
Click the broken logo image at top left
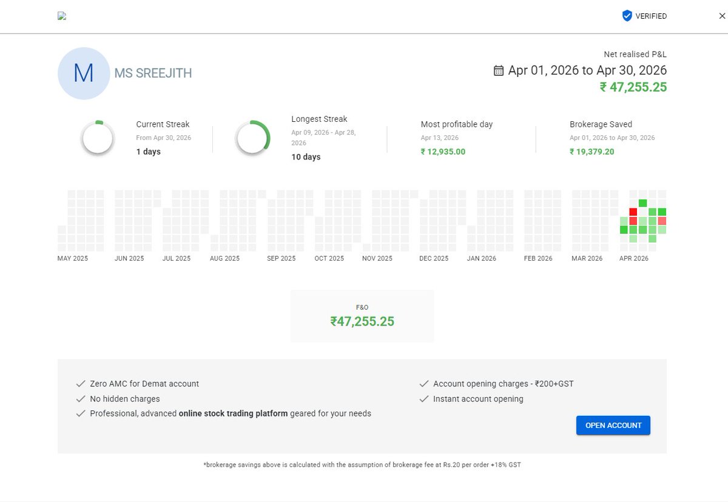point(62,16)
